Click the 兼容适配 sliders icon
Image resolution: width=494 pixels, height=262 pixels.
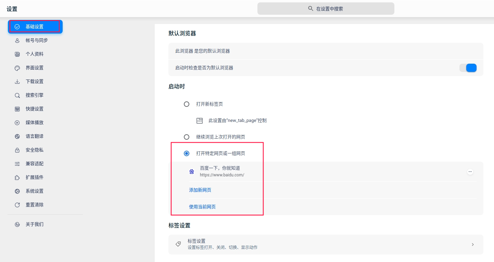coord(17,164)
